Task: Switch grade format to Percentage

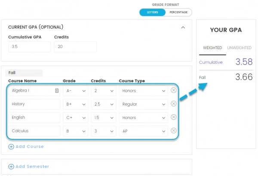Action: 178,13
